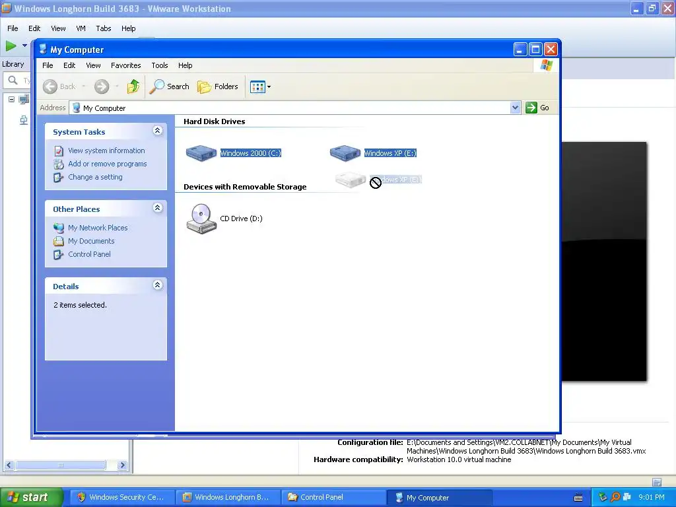
Task: Click the My Documents folder icon
Action: (59, 241)
